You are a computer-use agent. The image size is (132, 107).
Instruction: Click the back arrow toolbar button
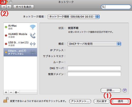point(4,7)
